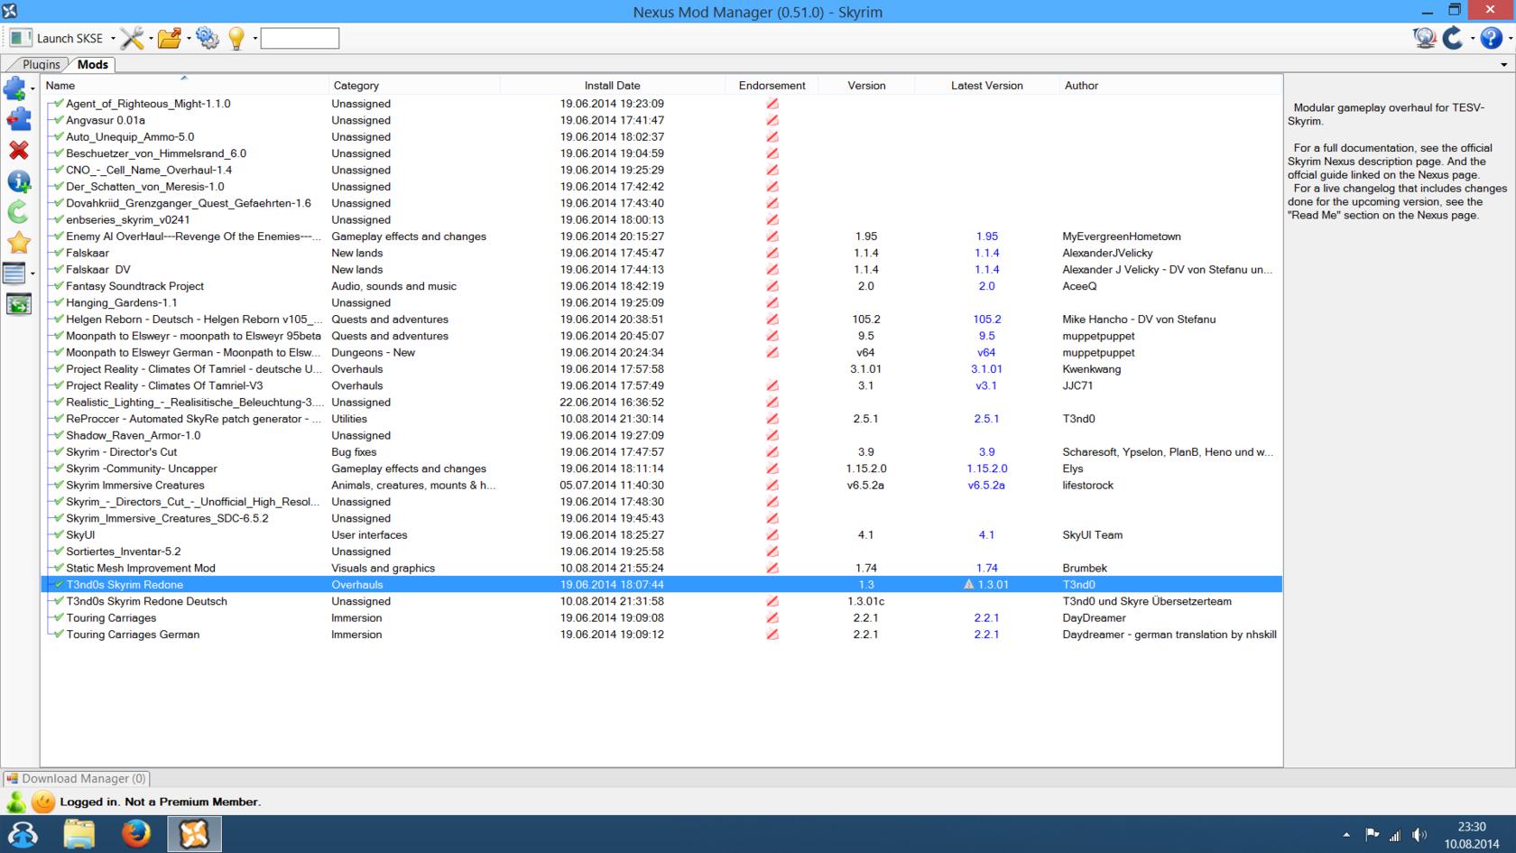Open Firefox from the Windows taskbar
The image size is (1516, 853).
[x=136, y=834]
